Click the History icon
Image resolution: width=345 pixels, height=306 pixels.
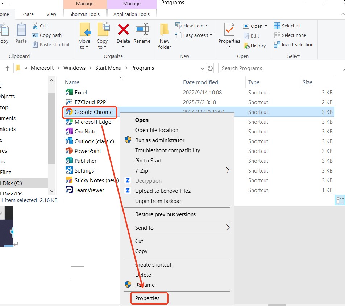(x=246, y=46)
